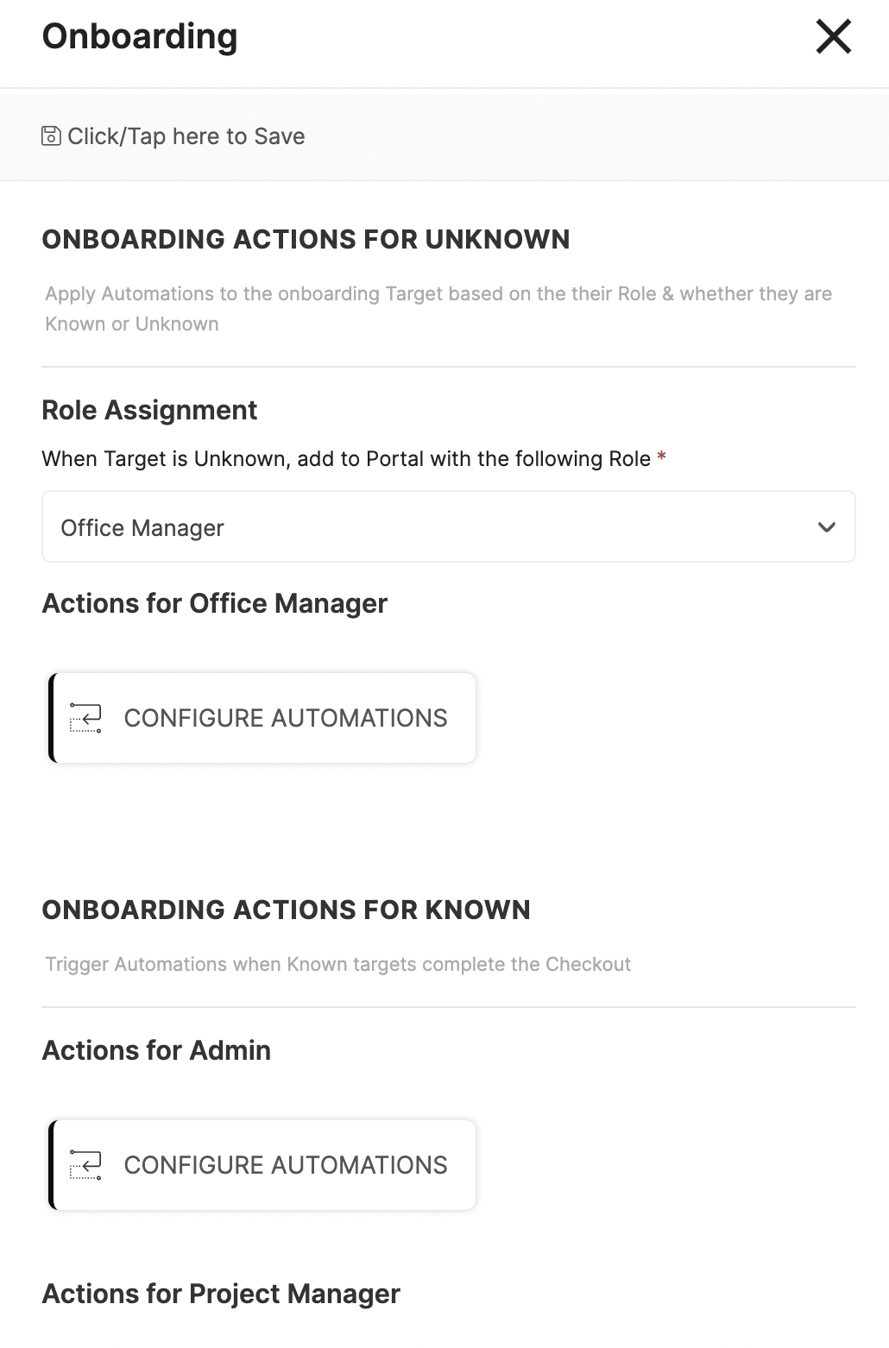Configure automations for Admin
This screenshot has height=1348, width=889.
click(262, 1165)
